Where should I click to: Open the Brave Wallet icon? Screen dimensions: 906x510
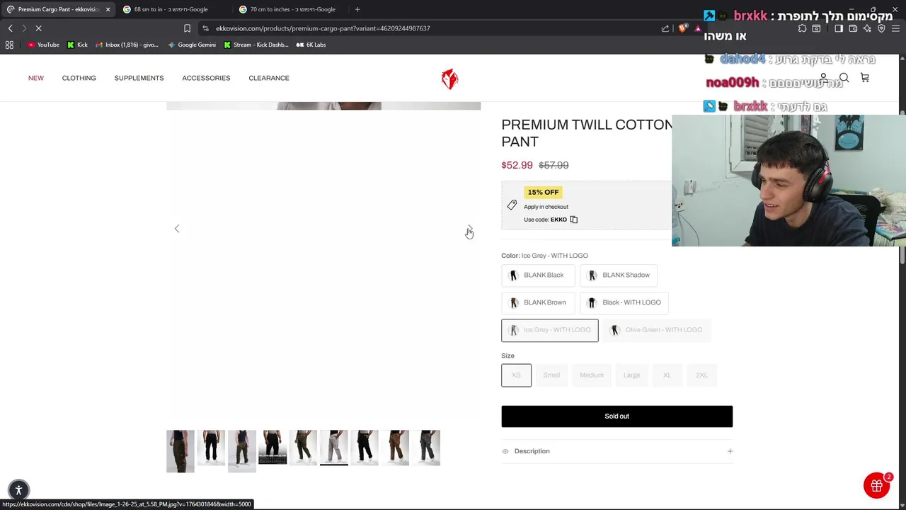coord(853,28)
